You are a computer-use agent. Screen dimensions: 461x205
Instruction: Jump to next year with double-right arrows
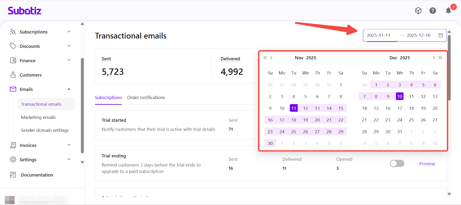coord(440,58)
